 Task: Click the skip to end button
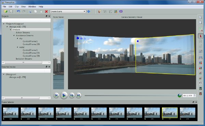tap(79, 95)
